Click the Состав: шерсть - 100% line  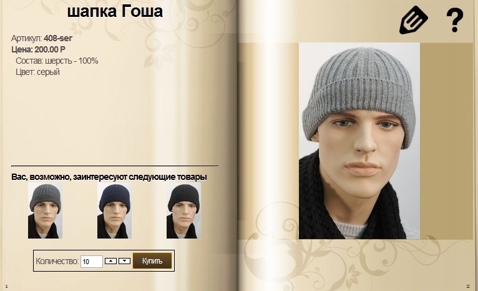(57, 61)
